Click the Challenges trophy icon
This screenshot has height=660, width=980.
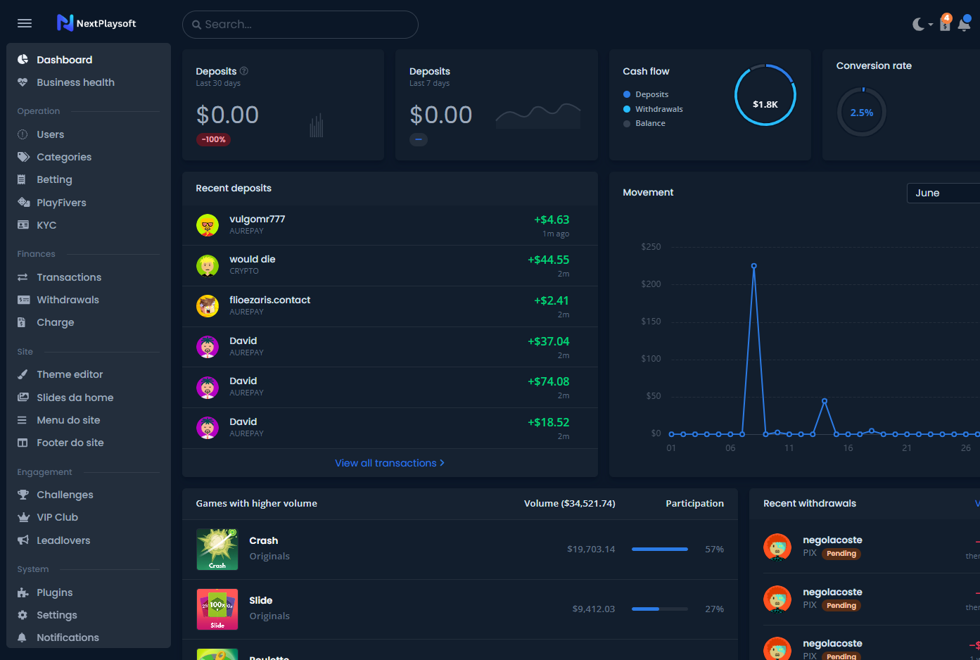23,495
